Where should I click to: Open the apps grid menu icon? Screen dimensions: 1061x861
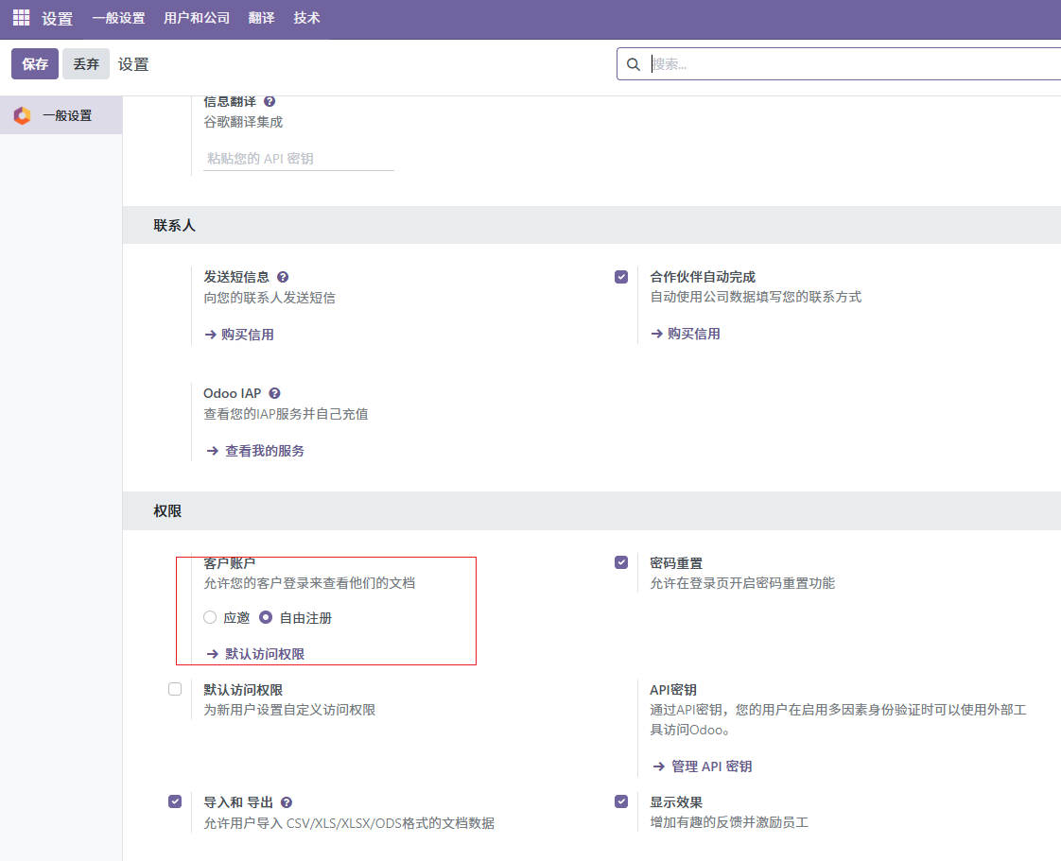tap(21, 18)
